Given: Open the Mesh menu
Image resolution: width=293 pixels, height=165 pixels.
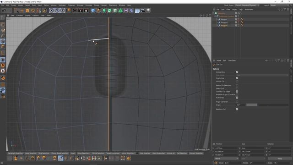Looking at the screenshot, I should pyautogui.click(x=40, y=5).
